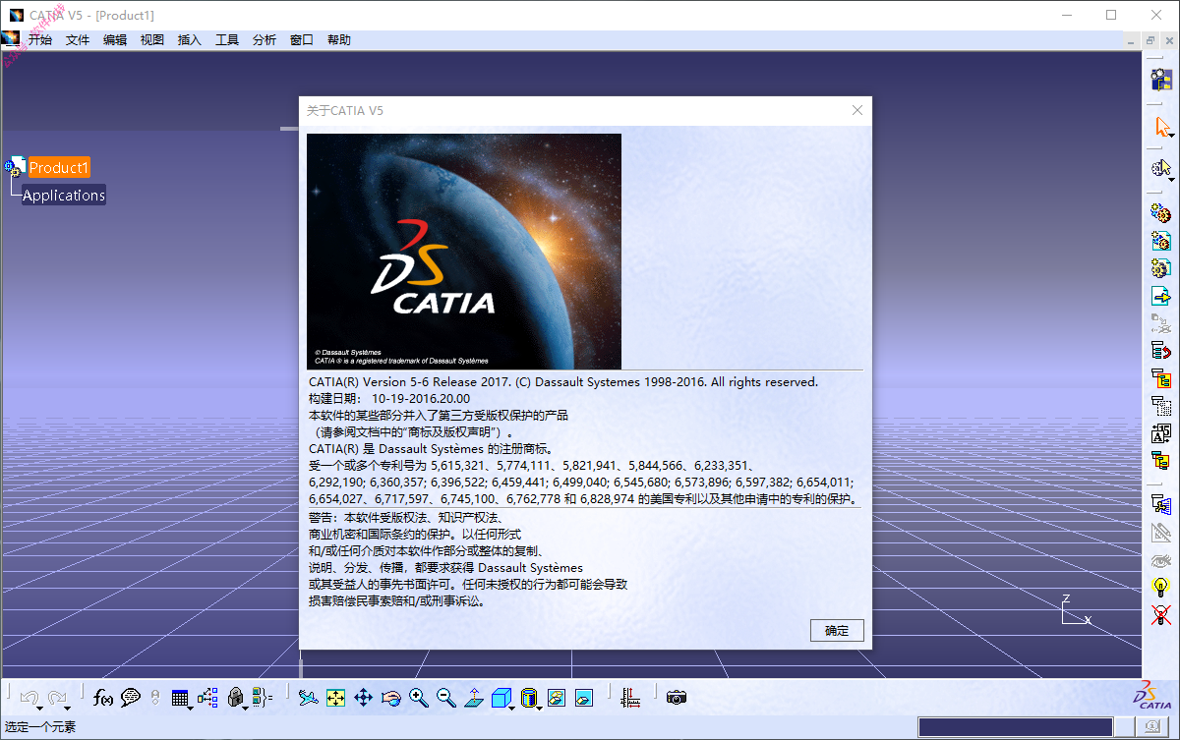This screenshot has width=1180, height=740.
Task: Click the Generate Numbering A-5 icon
Action: (1161, 432)
